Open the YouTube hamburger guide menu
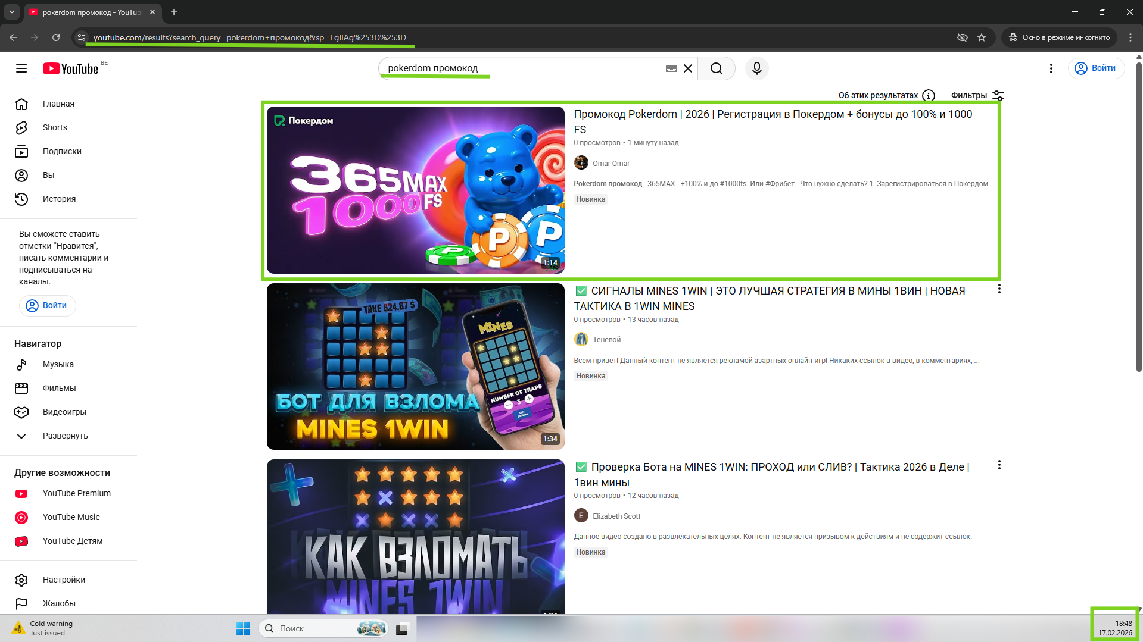The height and width of the screenshot is (642, 1143). [21, 68]
